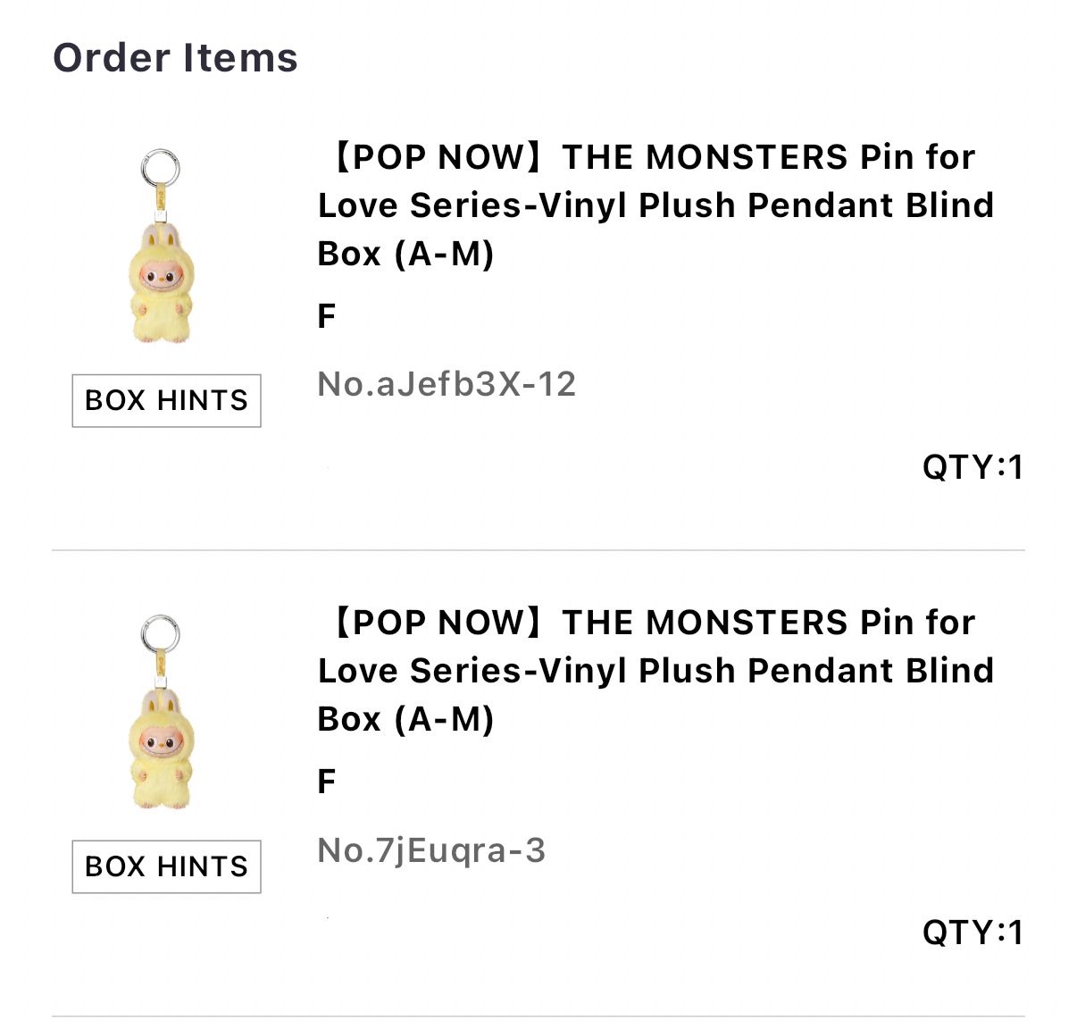Click the 【POP NOW】 tag in the first title
1077x1029 pixels.
coord(438,157)
